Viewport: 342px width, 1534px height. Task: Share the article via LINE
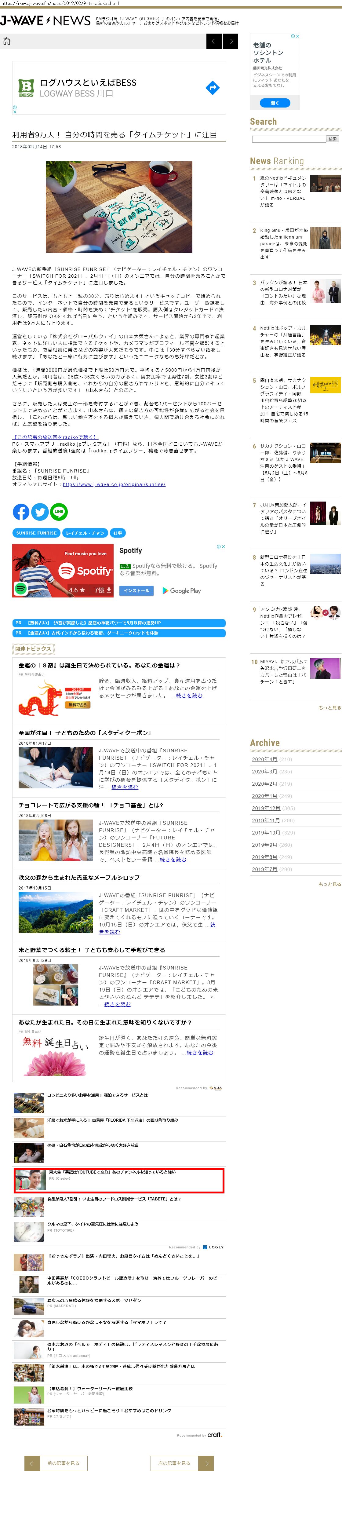pos(58,511)
